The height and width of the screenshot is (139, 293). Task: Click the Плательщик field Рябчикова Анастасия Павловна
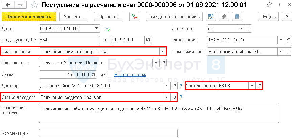click(96, 63)
